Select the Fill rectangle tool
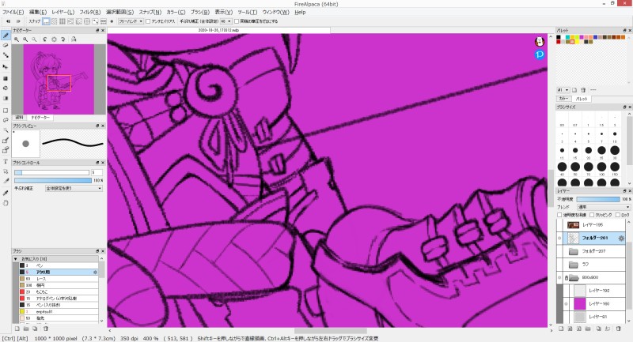The width and height of the screenshot is (633, 342). pos(6,78)
